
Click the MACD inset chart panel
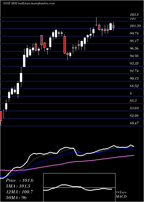click(x=79, y=188)
